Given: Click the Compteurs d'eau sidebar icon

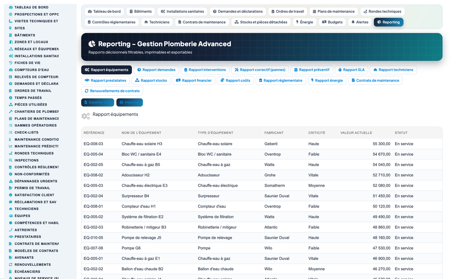Looking at the screenshot, I should (x=11, y=70).
